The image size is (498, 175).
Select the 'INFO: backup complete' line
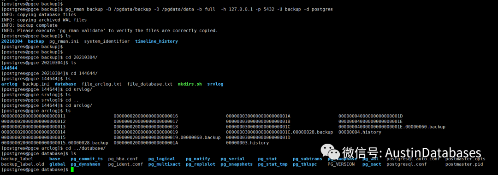(x=29, y=25)
